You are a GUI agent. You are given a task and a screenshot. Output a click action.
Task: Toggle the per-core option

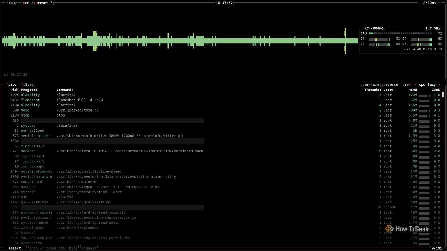371,85
